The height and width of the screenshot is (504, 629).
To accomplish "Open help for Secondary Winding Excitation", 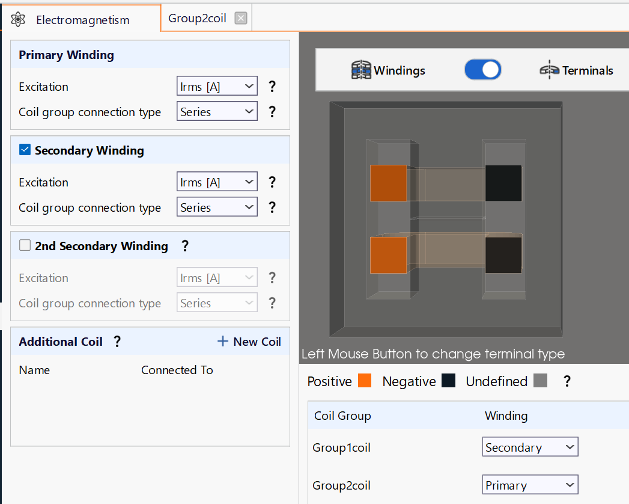I will (272, 182).
